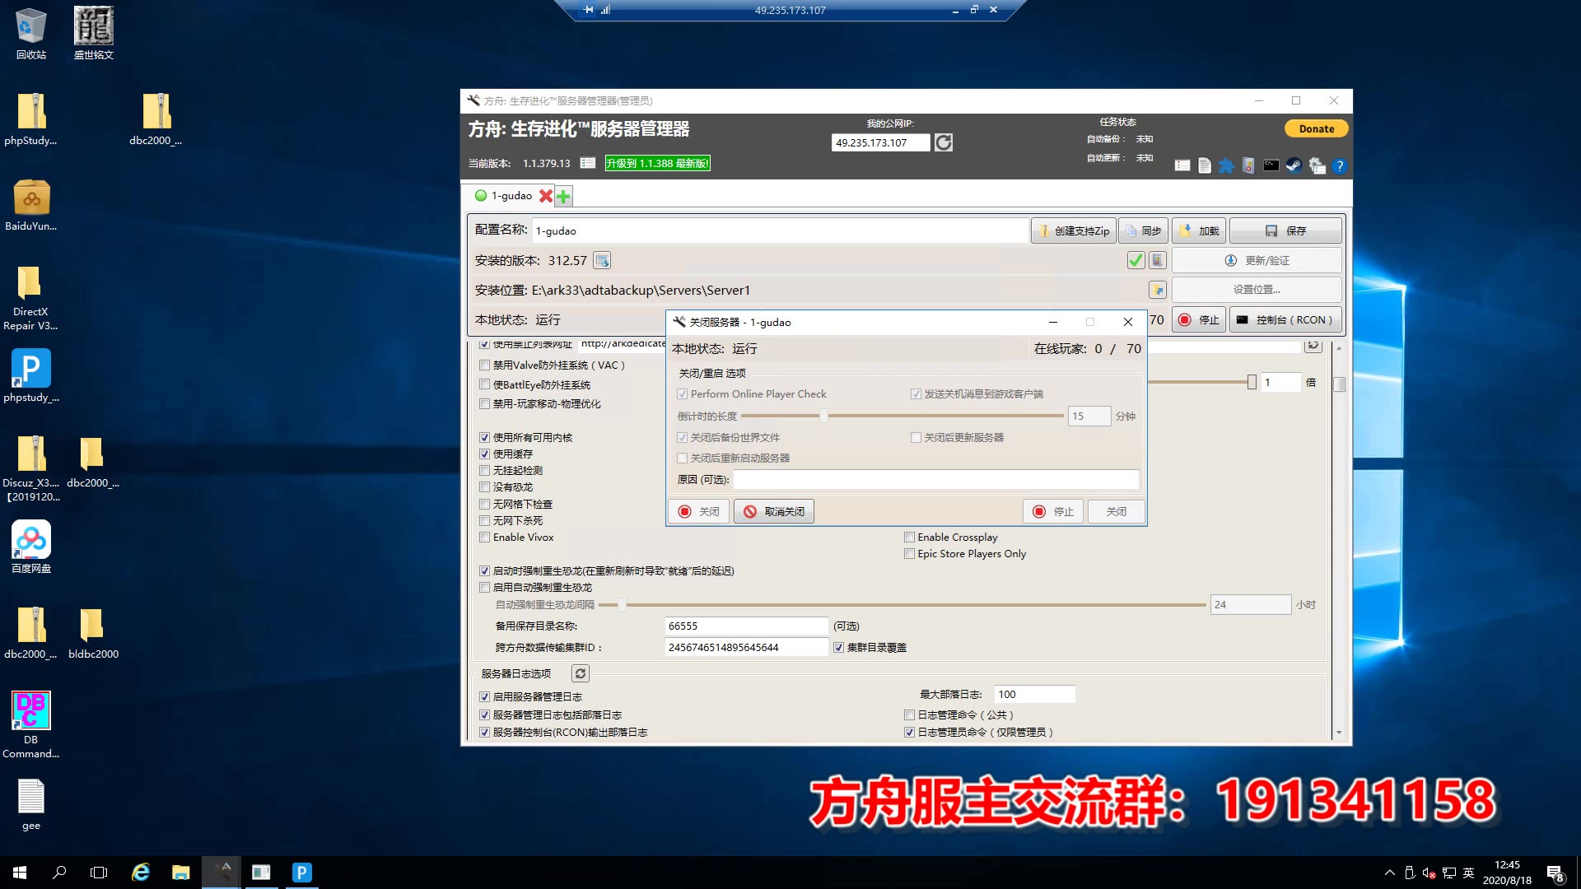Enable 日志管理命令（公共）checkbox
Viewport: 1581px width, 889px height.
910,715
